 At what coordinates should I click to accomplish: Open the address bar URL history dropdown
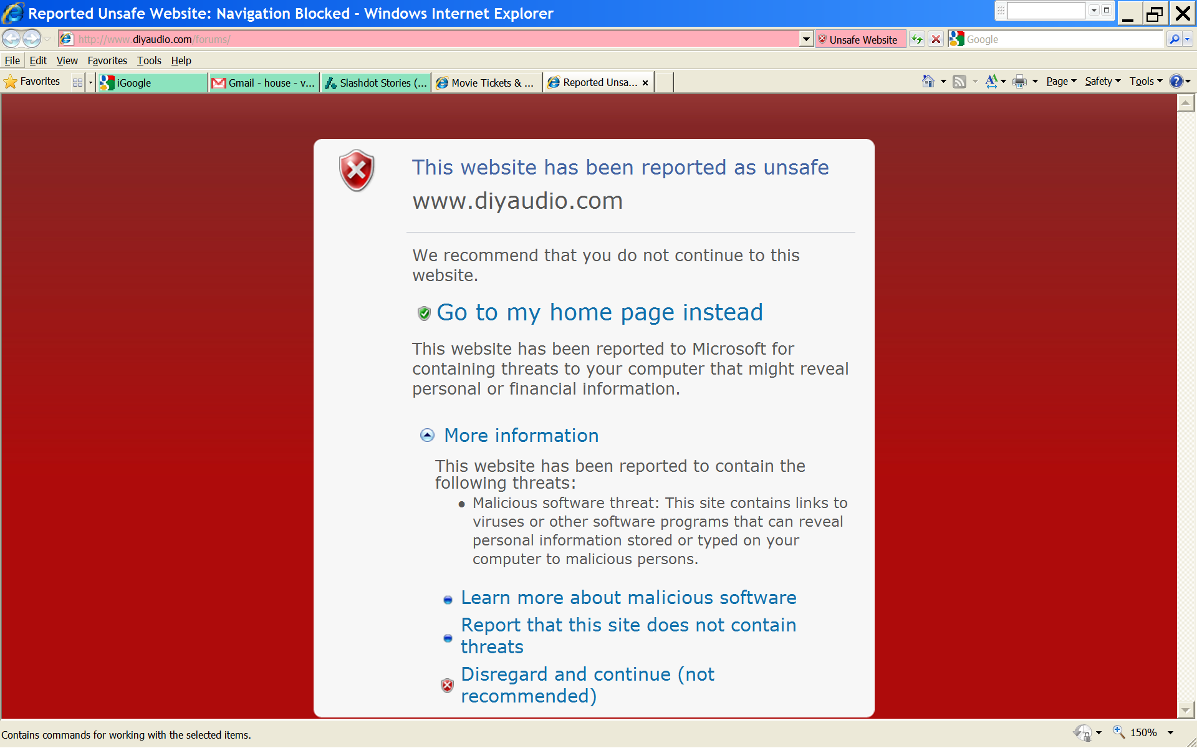click(806, 39)
